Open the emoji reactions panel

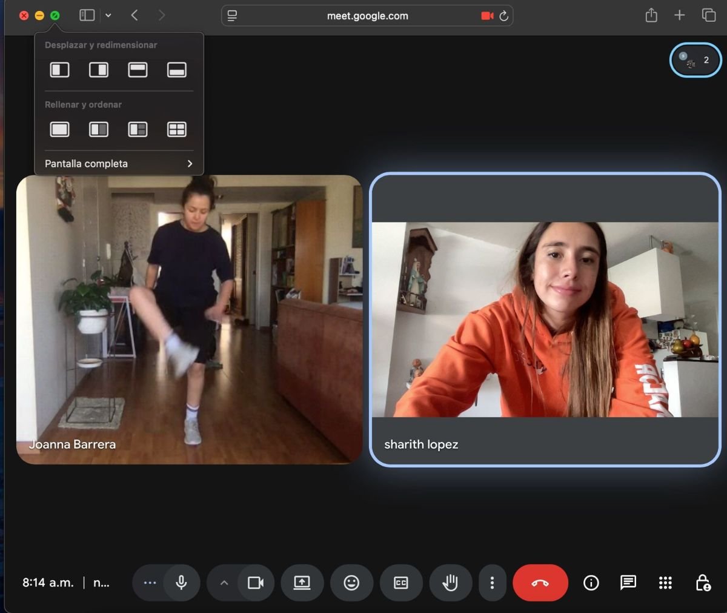coord(351,583)
